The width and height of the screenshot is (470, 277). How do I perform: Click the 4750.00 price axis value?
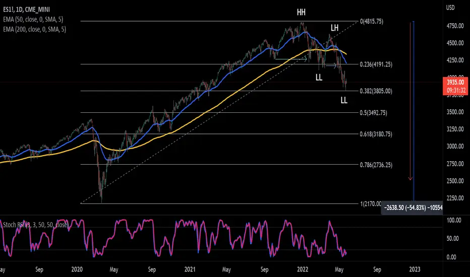[x=455, y=26]
